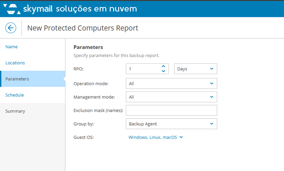Open the Management mode dropdown

[171, 97]
